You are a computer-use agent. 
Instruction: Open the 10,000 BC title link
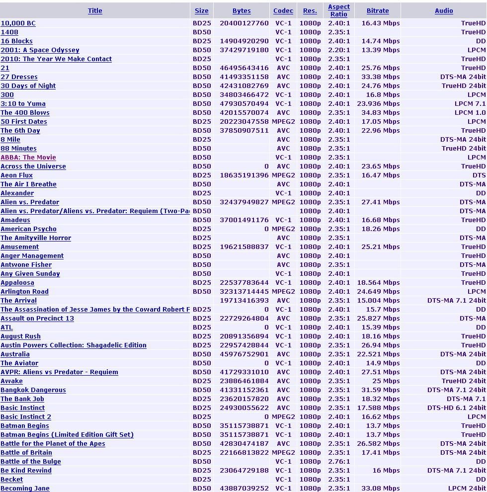pos(18,23)
